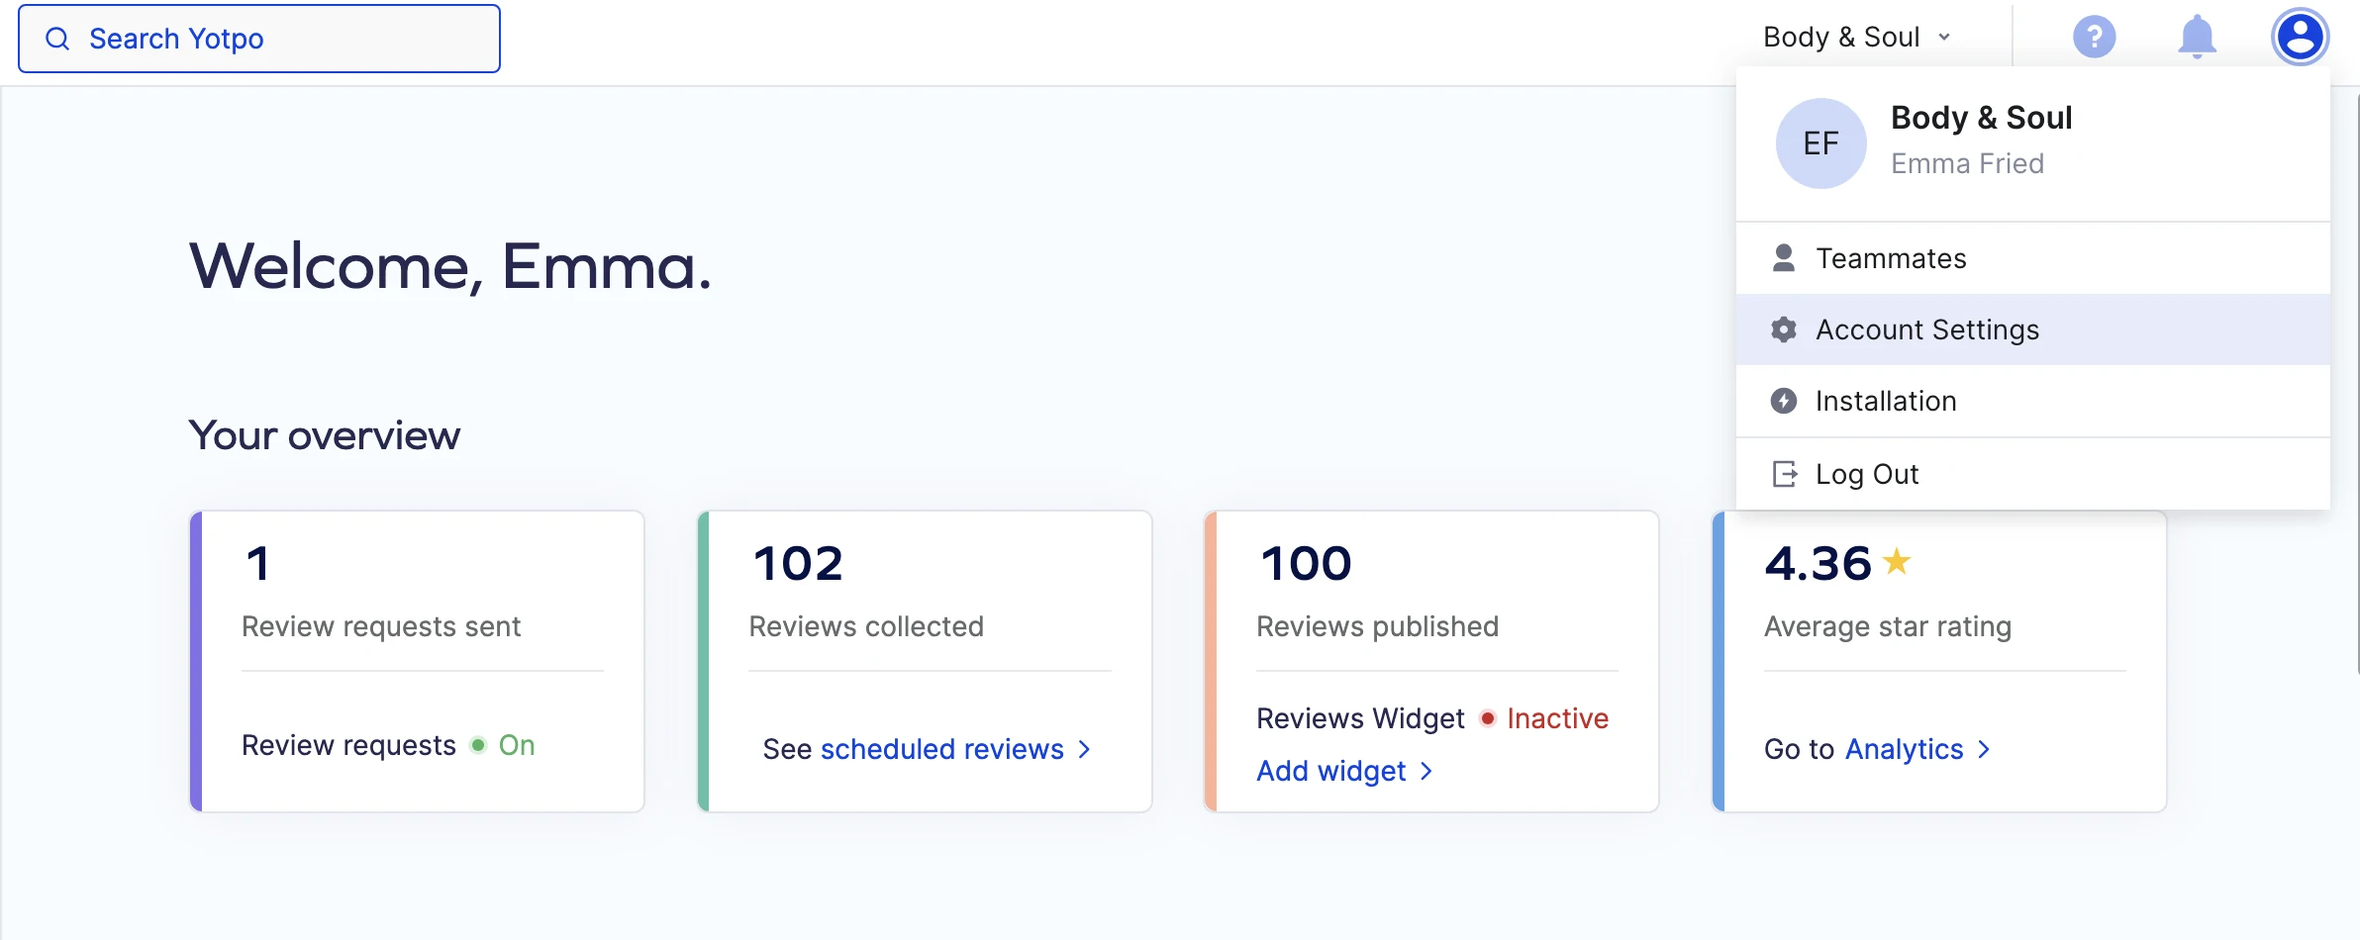Go to the Analytics link

1904,749
